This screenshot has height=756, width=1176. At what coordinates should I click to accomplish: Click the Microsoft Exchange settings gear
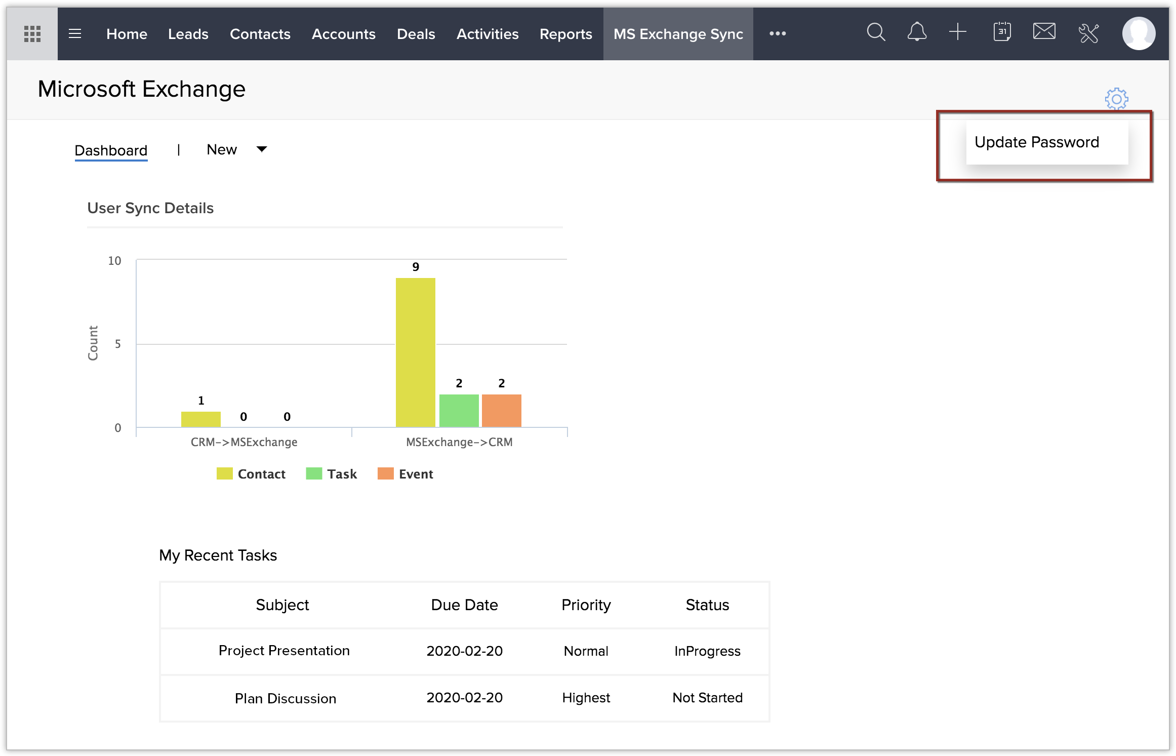coord(1116,99)
